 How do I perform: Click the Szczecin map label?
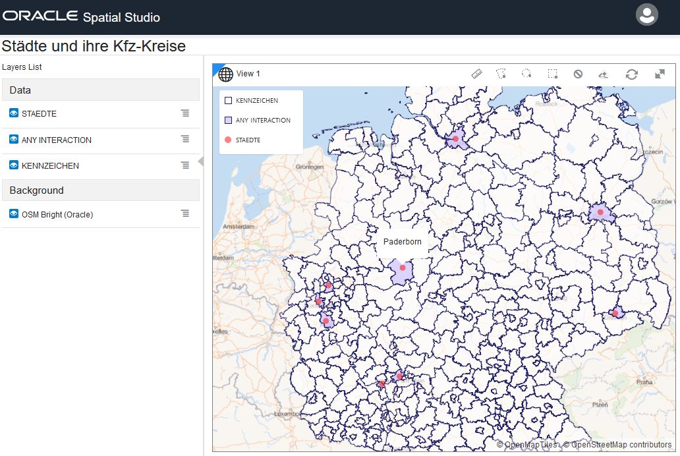pos(650,152)
